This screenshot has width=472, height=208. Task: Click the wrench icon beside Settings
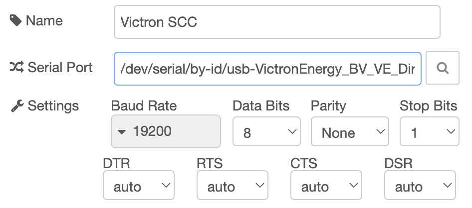(16, 106)
